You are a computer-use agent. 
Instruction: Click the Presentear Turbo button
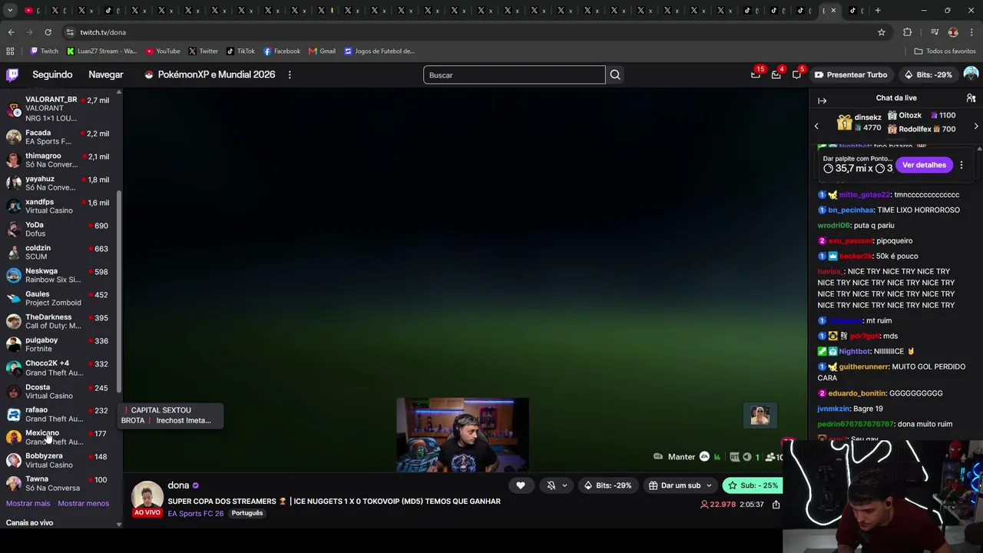pyautogui.click(x=851, y=75)
